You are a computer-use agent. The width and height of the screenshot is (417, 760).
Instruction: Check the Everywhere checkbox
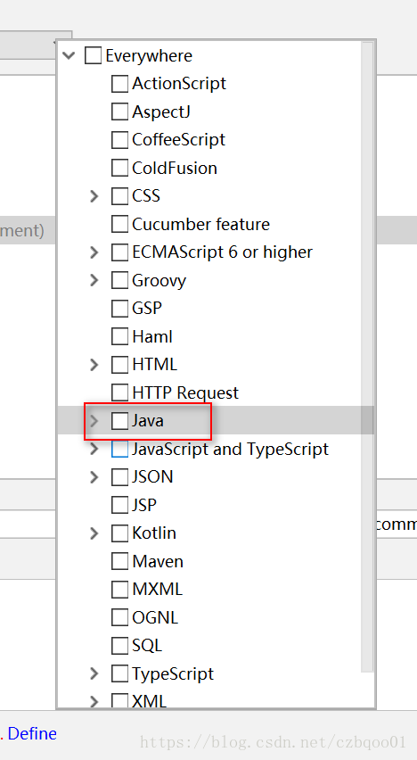tap(93, 55)
